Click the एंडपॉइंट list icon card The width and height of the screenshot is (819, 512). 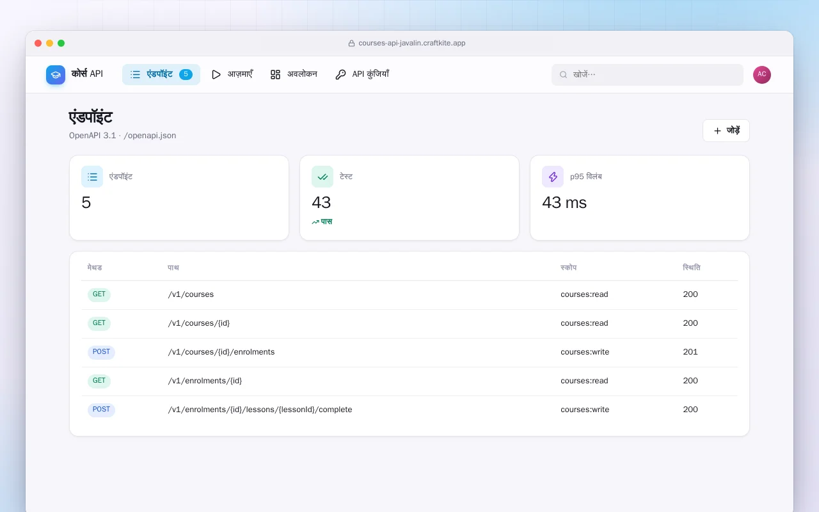92,177
